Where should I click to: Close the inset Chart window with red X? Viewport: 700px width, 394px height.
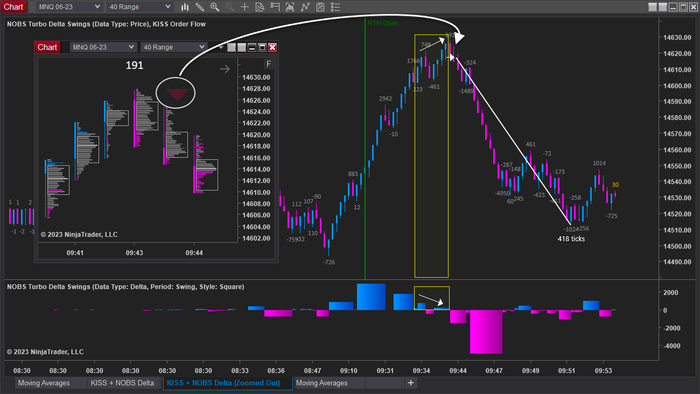coord(272,47)
